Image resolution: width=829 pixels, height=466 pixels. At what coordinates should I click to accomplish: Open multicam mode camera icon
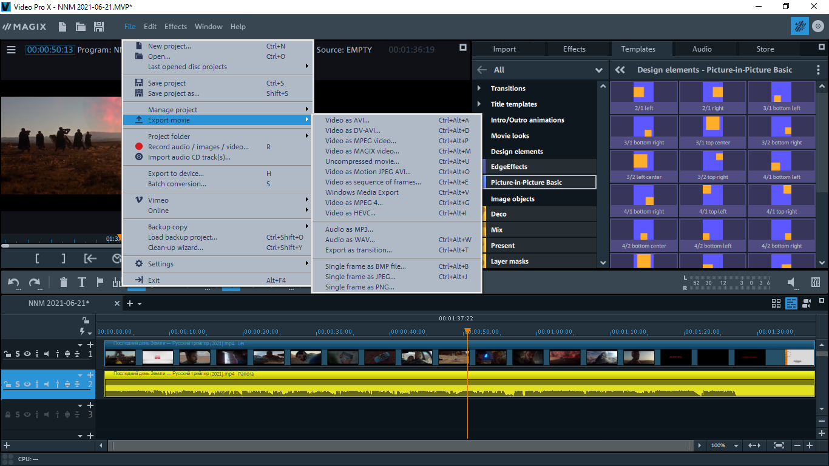807,303
